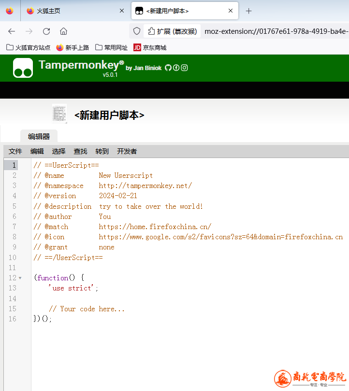The width and height of the screenshot is (349, 391).
Task: Click the '})();' closing line
Action: pos(43,319)
